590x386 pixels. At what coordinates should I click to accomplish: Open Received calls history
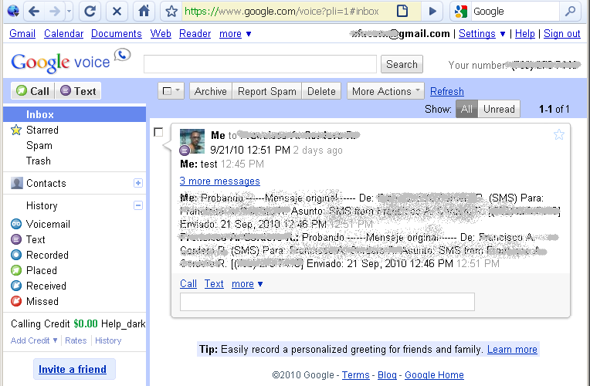pos(46,286)
